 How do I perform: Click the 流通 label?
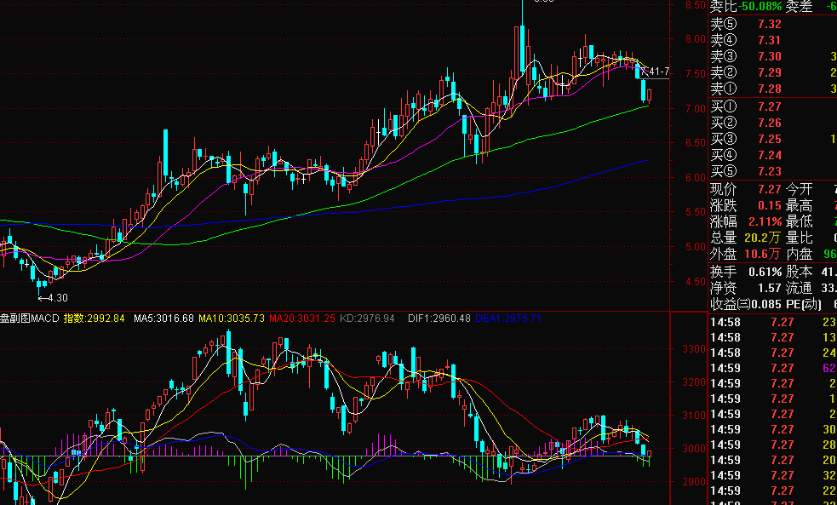[799, 288]
